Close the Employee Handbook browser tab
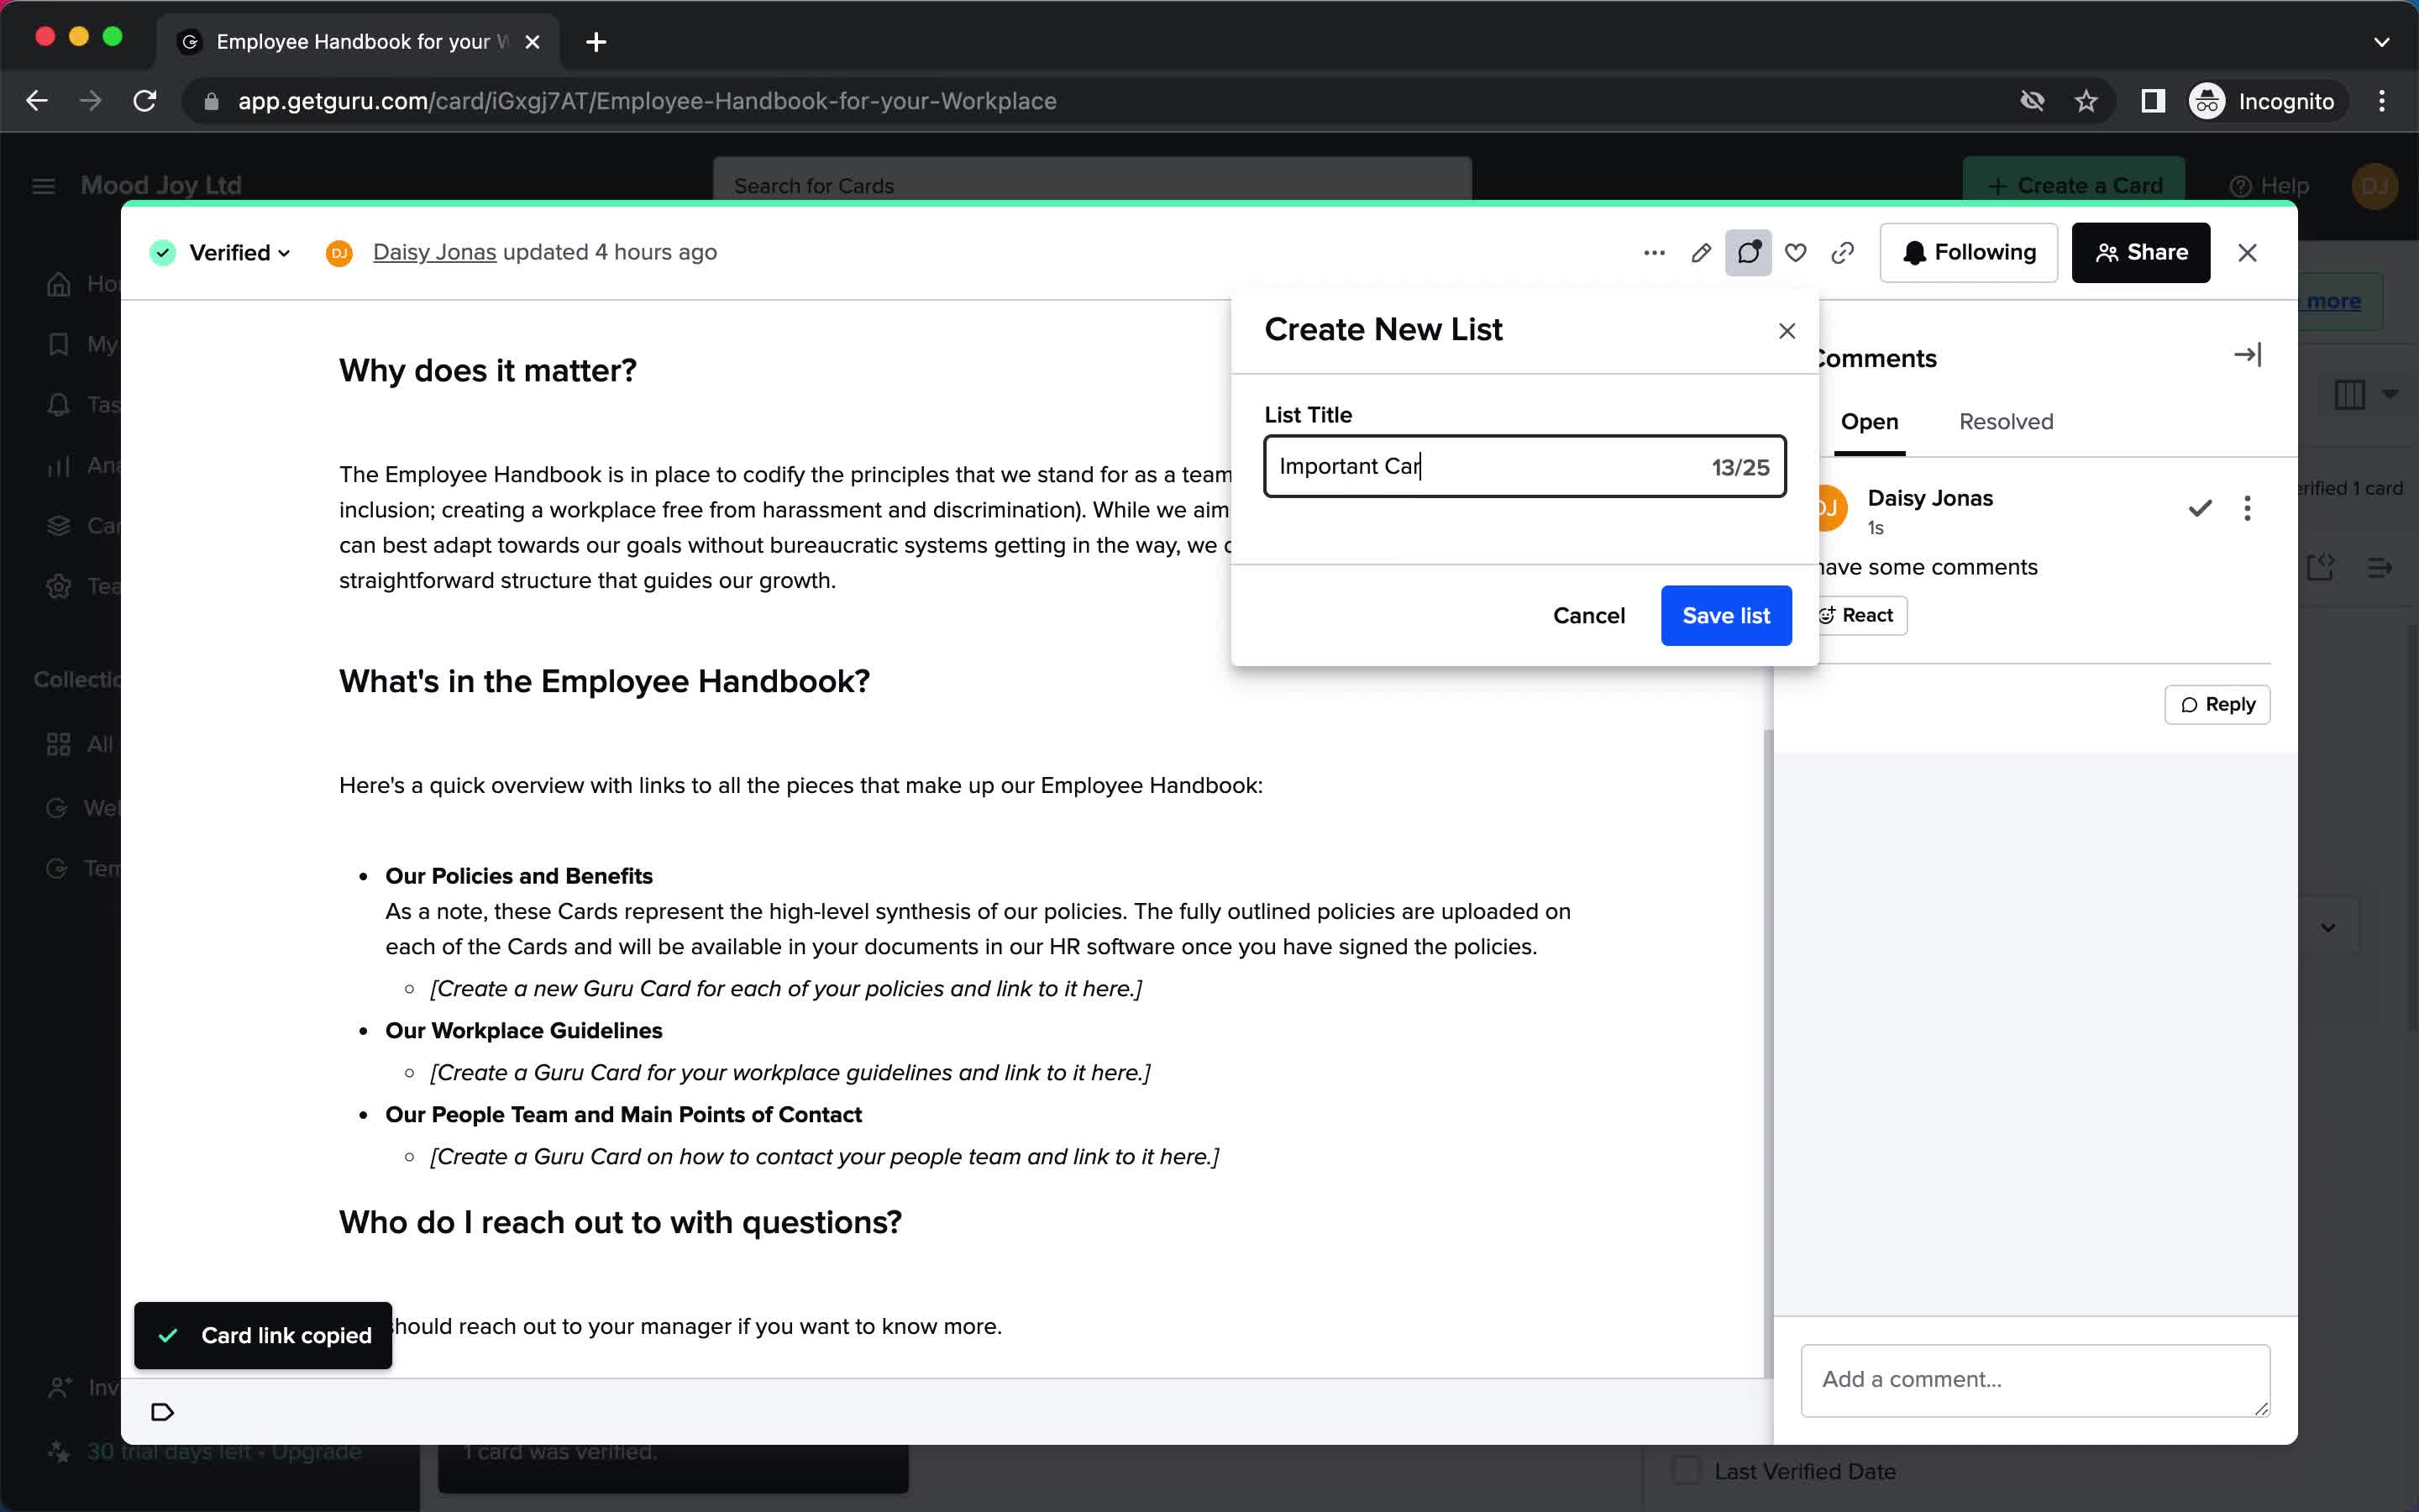This screenshot has height=1512, width=2419. (533, 42)
